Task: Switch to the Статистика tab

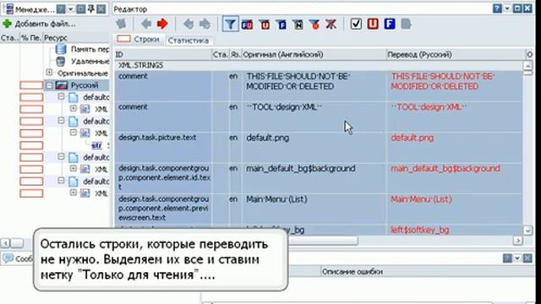Action: (189, 41)
